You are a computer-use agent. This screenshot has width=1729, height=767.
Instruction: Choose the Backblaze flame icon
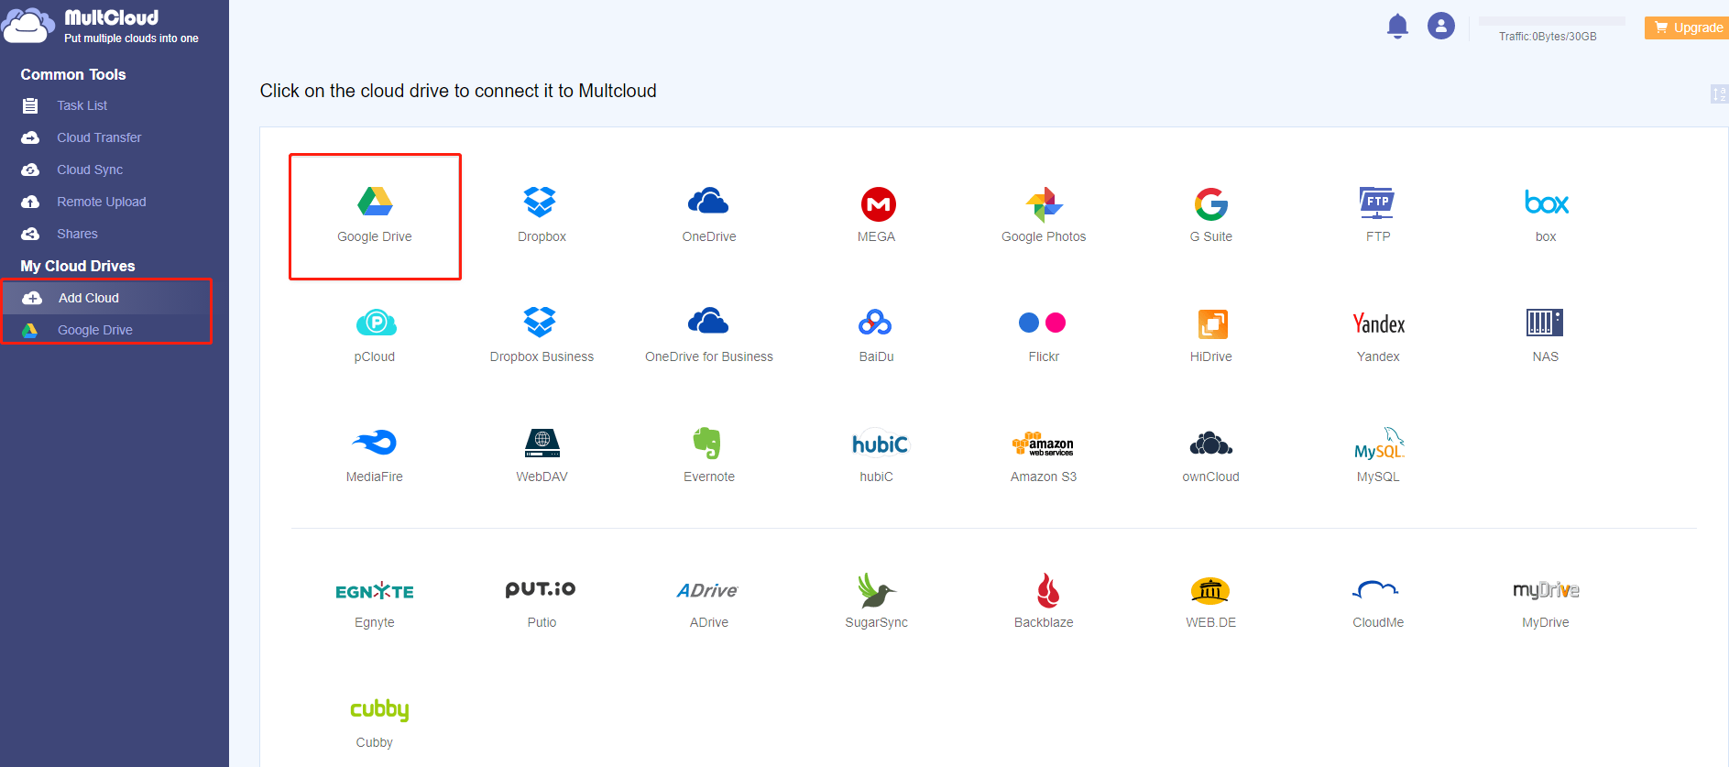(x=1046, y=591)
